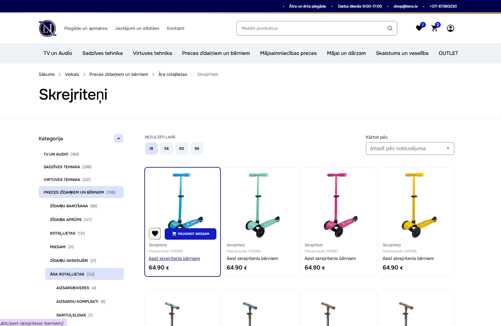Show 60 results per page
This screenshot has width=501, height=326.
coord(181,149)
